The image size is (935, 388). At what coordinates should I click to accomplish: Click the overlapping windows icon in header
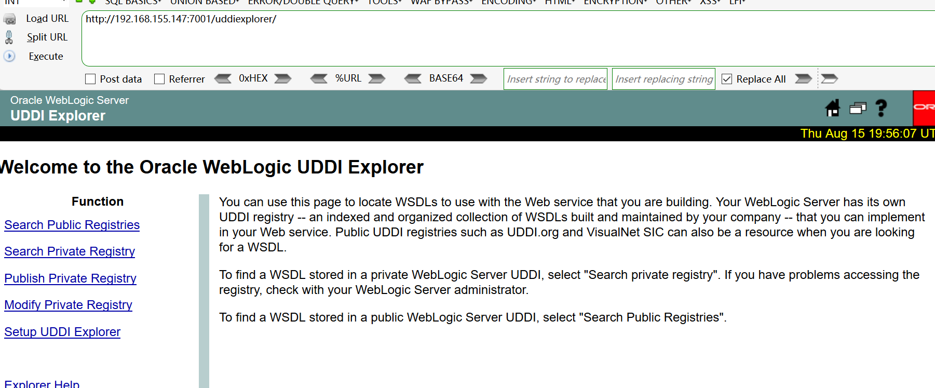tap(858, 108)
